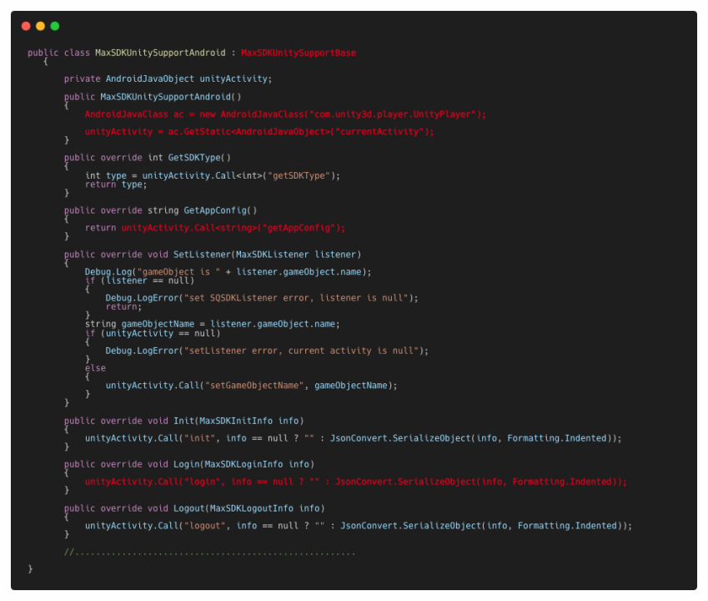Click the ac.GetStatic<AndroidJavaObject> assignment line

[x=259, y=132]
